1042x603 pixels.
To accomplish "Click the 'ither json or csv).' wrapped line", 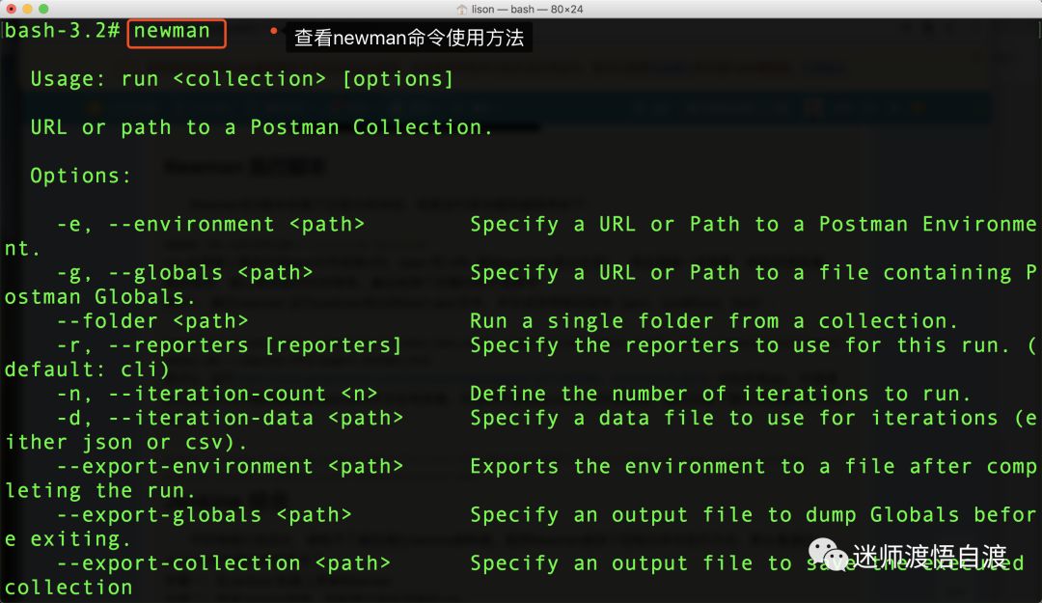I will pyautogui.click(x=125, y=442).
